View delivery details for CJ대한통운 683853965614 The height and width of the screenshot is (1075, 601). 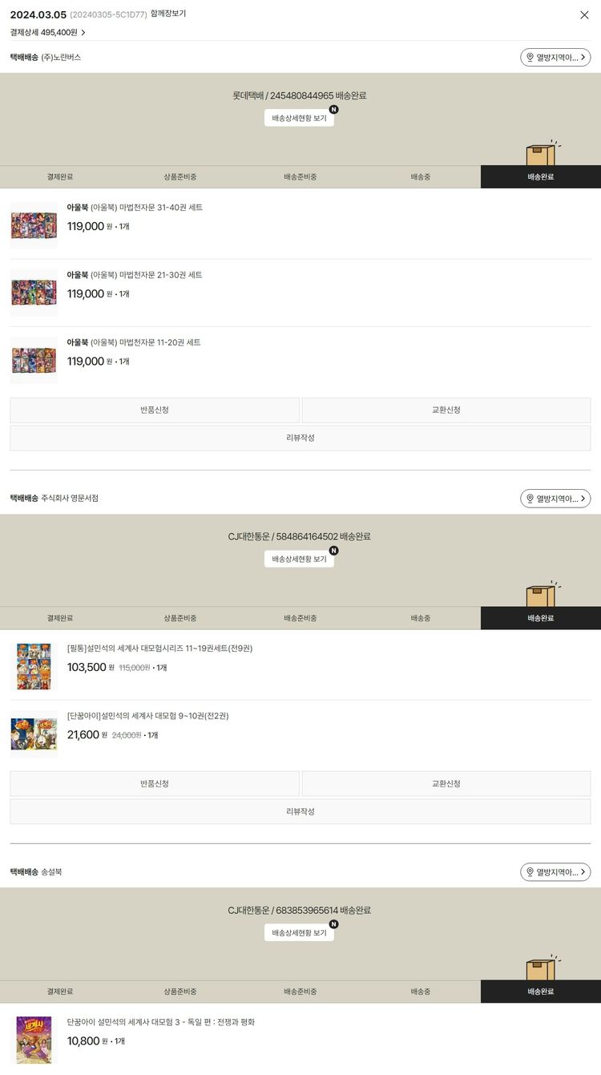pos(299,932)
